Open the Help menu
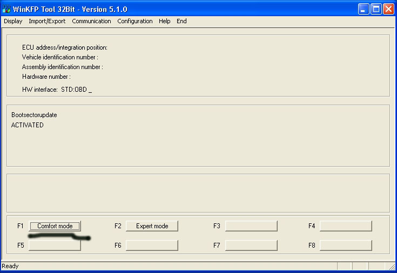The image size is (397, 273). (x=165, y=21)
